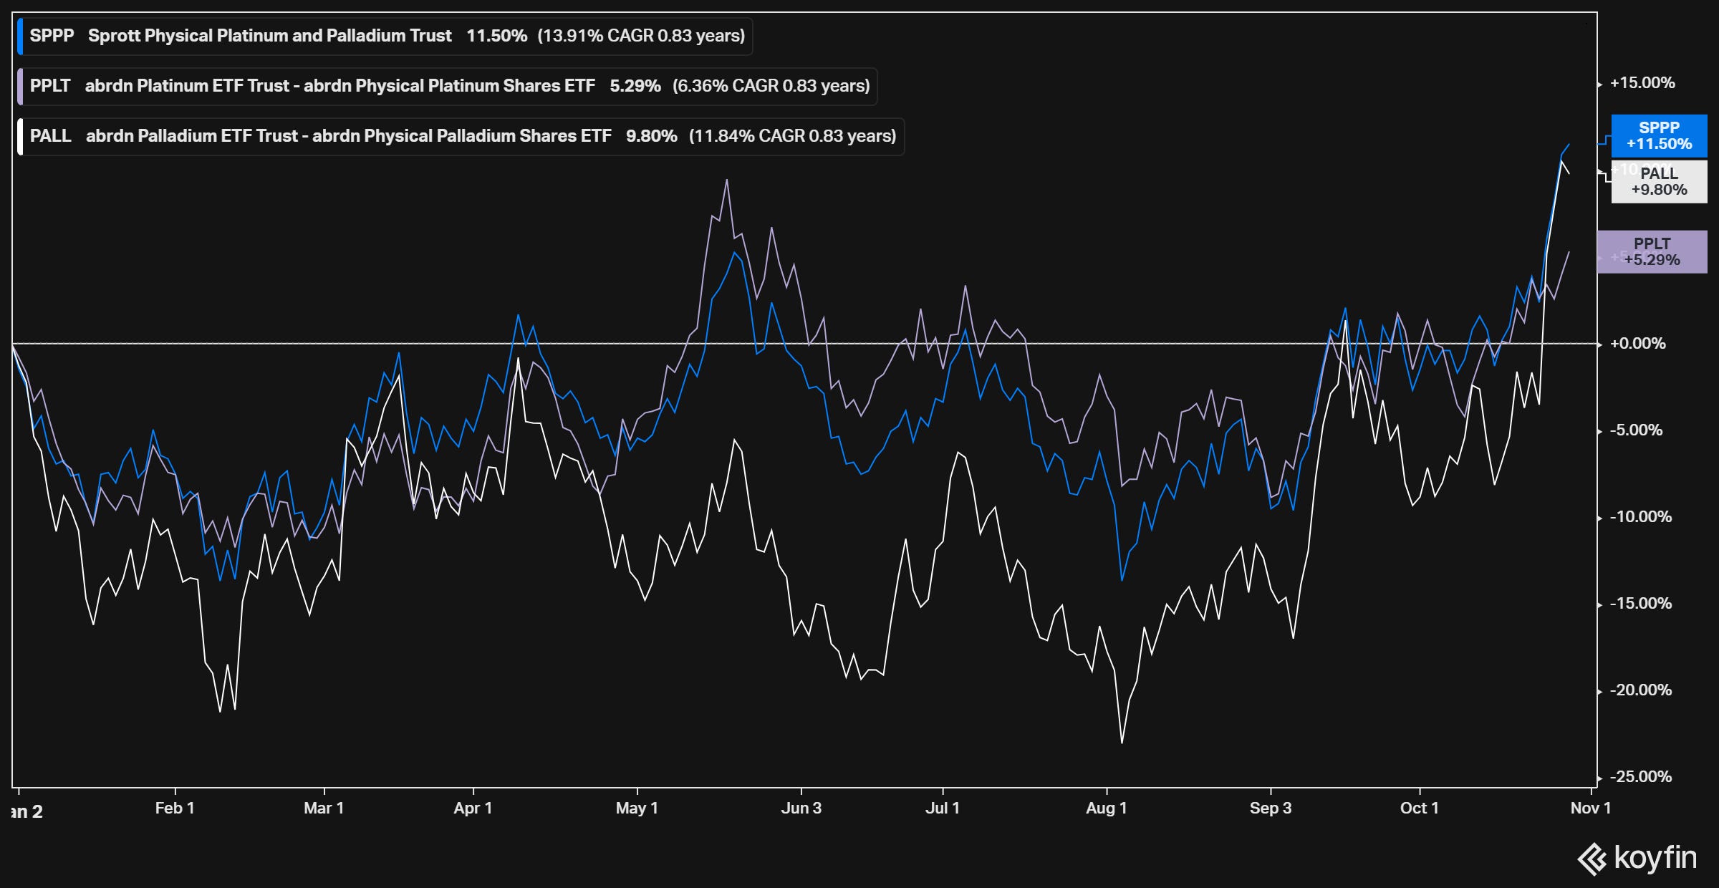This screenshot has height=888, width=1719.
Task: Click the koyfin wordmark text
Action: pyautogui.click(x=1655, y=857)
